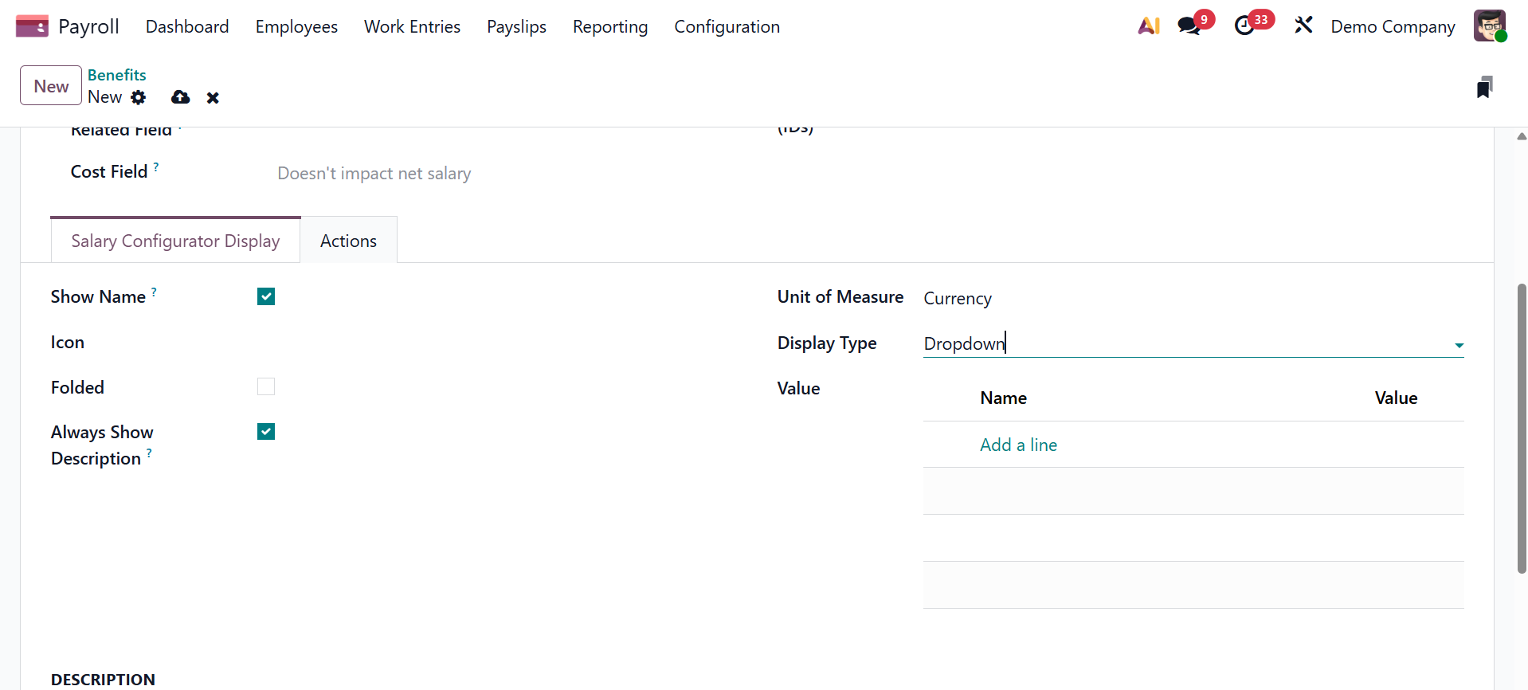Click the Cost Field input
This screenshot has height=690, width=1528.
pos(478,174)
